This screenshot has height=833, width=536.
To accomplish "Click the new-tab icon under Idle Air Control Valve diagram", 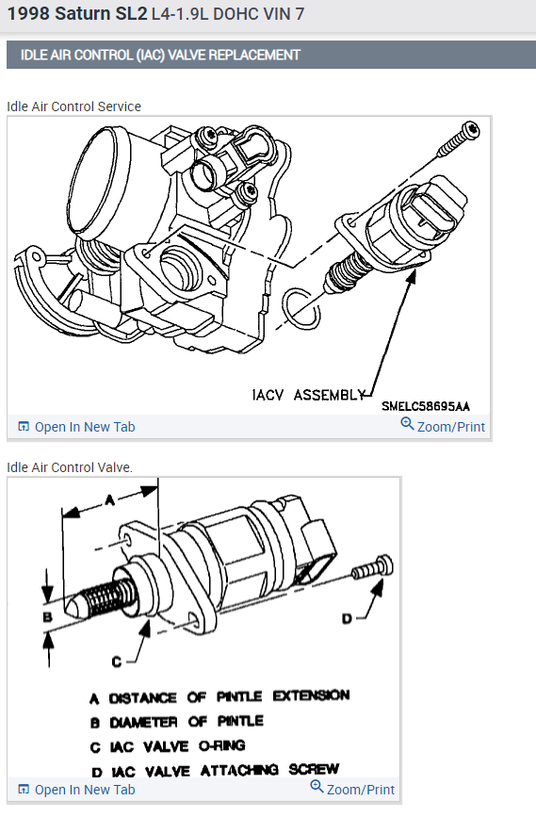I will (24, 790).
